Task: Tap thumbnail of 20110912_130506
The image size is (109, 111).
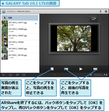Action: [5, 43]
